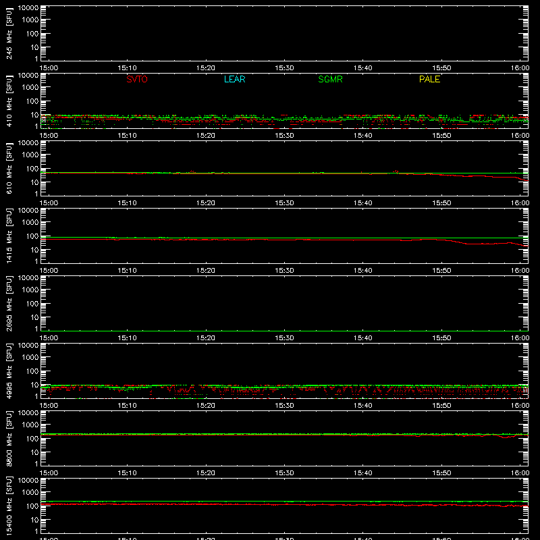Viewport: 540px width, 540px height.
Task: Click the 8800 MHz [SFU] axis title
Action: (x=9, y=439)
